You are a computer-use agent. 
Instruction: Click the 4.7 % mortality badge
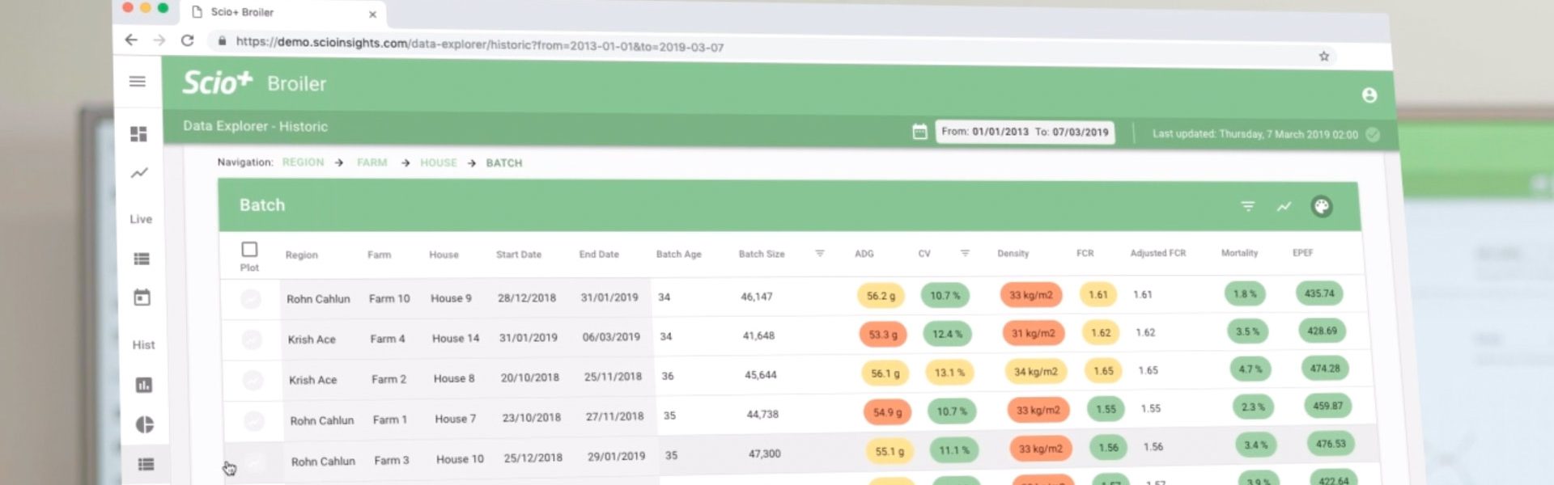tap(1250, 369)
